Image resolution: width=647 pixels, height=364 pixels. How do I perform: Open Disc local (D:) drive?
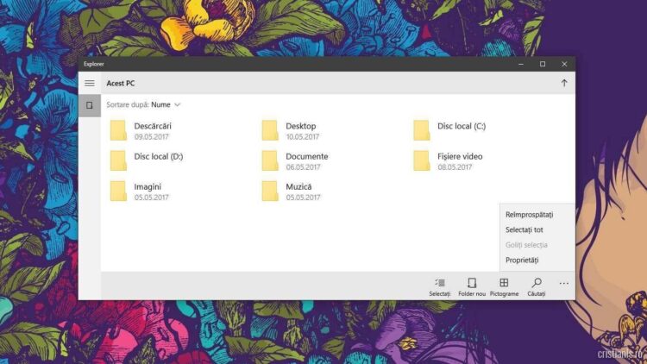pos(145,160)
